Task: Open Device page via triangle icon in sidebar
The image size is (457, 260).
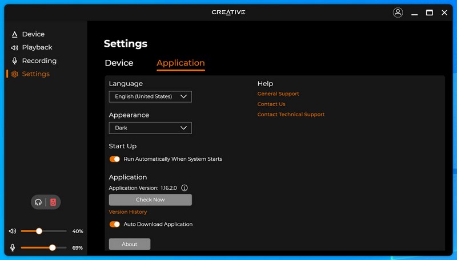Action: click(15, 34)
